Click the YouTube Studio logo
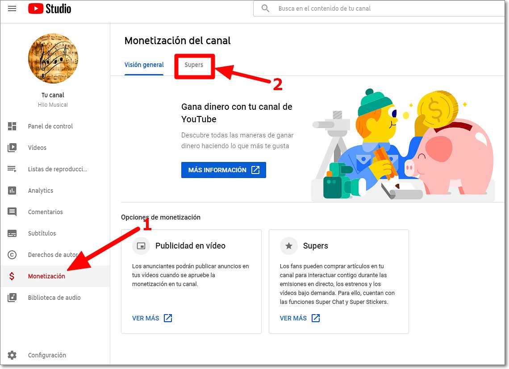This screenshot has height=369, width=509. pyautogui.click(x=50, y=8)
